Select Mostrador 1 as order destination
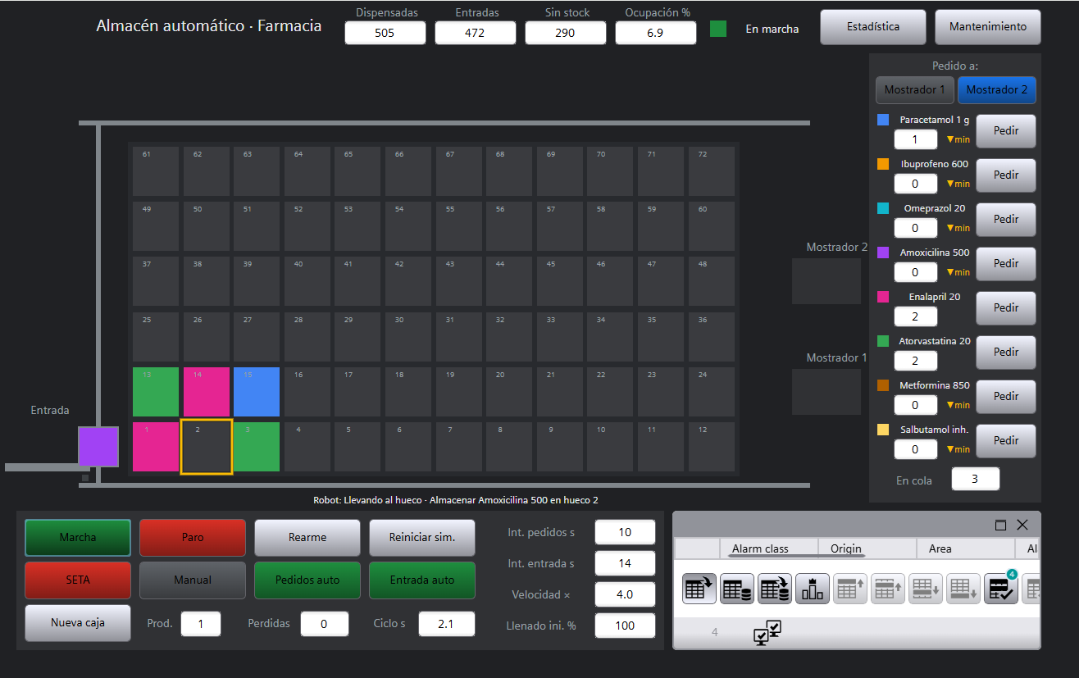 [x=915, y=89]
